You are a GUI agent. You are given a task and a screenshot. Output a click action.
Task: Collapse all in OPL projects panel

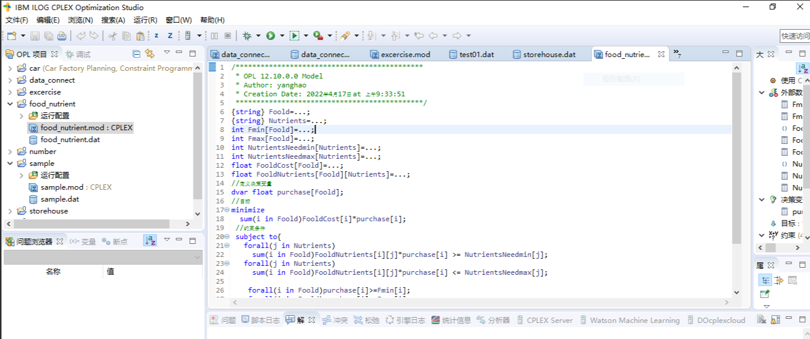(x=136, y=54)
